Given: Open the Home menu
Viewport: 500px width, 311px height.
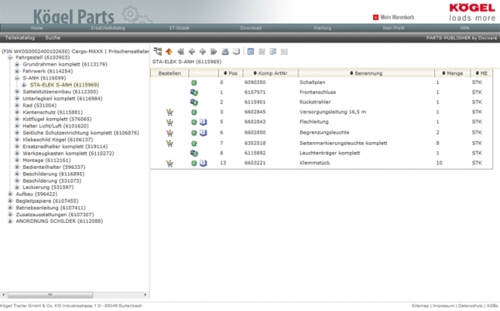Looking at the screenshot, I should 37,28.
